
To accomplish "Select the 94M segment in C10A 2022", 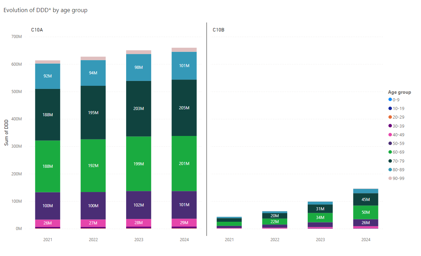I will [93, 73].
